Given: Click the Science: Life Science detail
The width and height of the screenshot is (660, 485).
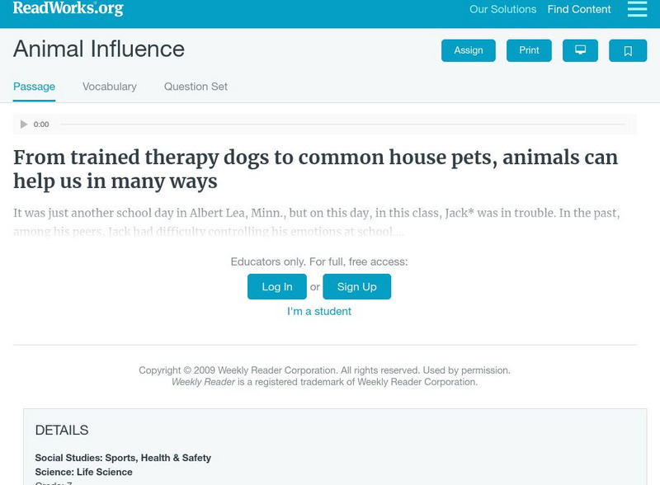Looking at the screenshot, I should point(83,473).
